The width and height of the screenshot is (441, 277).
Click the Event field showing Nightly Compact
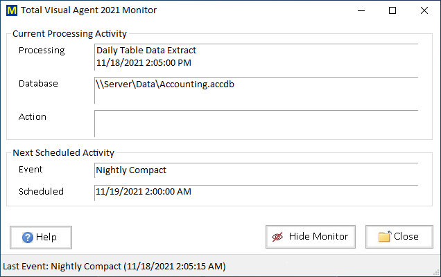tap(257, 170)
